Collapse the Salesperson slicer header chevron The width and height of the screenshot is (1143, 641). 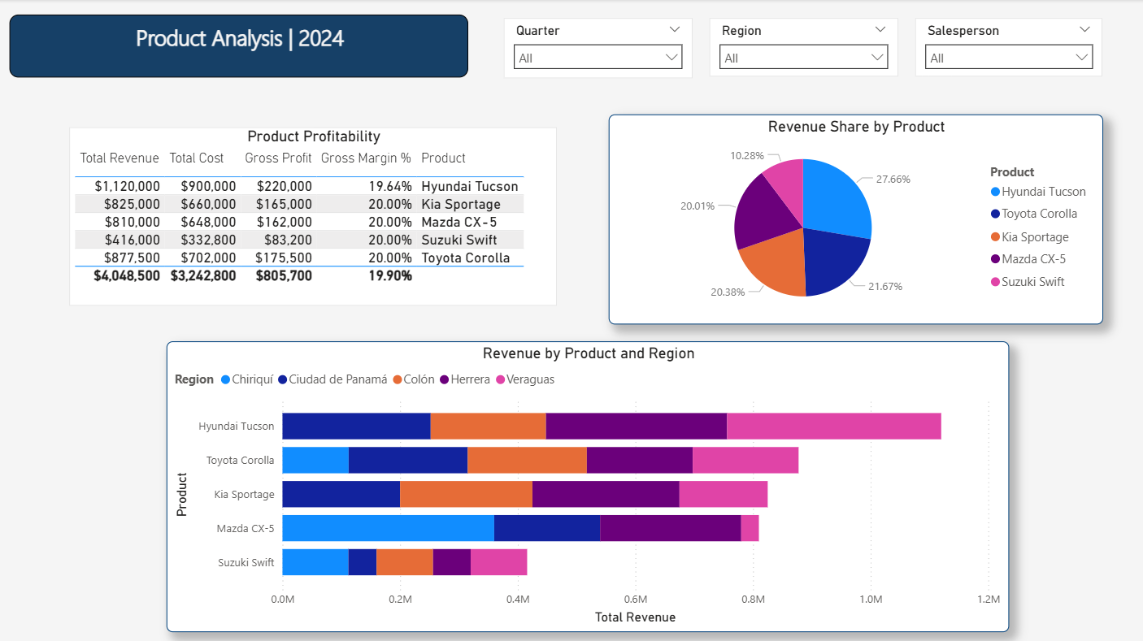click(x=1084, y=30)
